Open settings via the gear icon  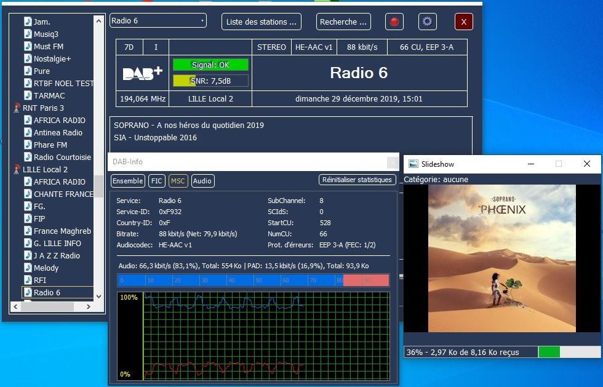point(427,22)
